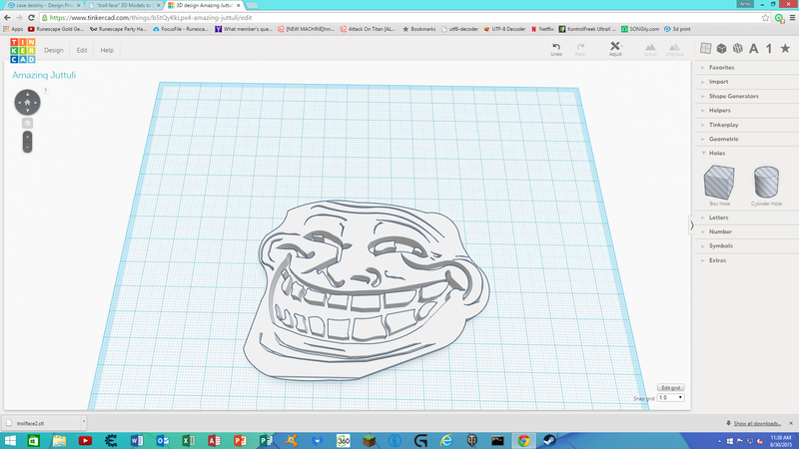
Task: Click the fit view button below navigation
Action: 28,123
